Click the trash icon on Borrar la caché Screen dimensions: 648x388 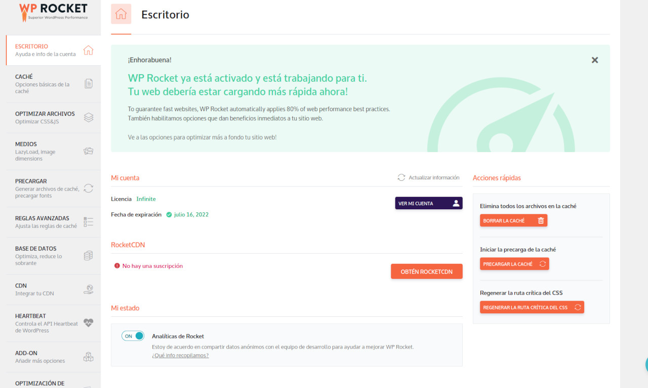pyautogui.click(x=541, y=220)
